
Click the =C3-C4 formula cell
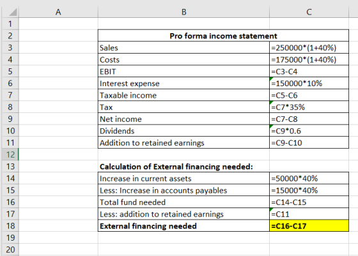coord(309,72)
